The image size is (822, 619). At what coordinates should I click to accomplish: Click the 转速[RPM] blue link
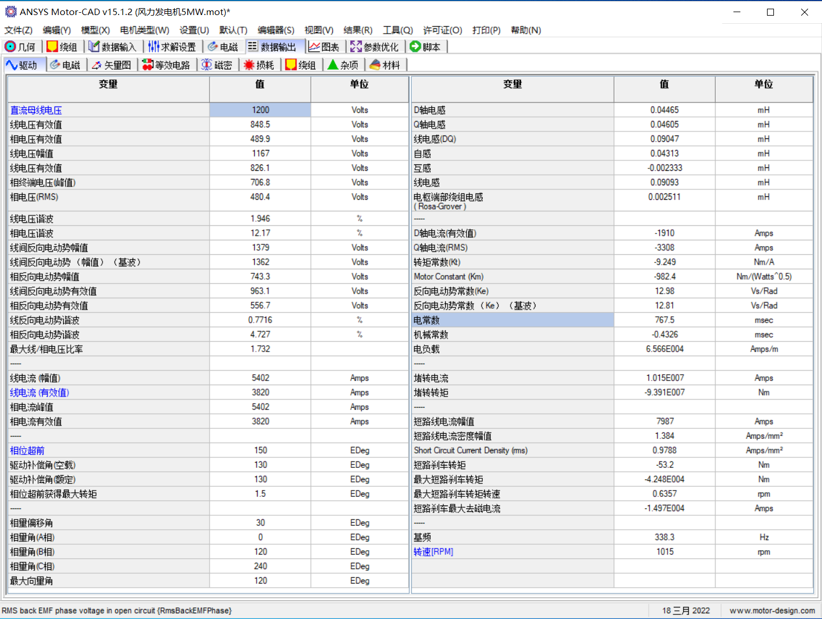click(x=434, y=552)
